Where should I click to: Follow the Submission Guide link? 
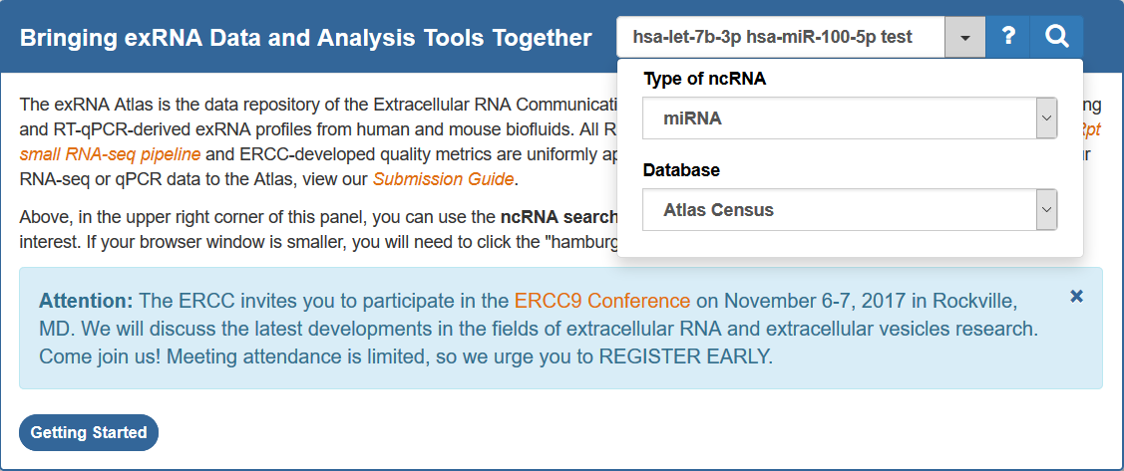[x=443, y=179]
